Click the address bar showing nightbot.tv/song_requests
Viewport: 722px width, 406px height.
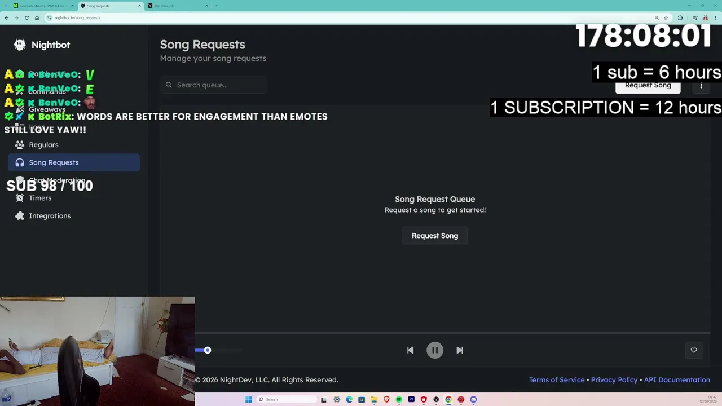point(350,17)
